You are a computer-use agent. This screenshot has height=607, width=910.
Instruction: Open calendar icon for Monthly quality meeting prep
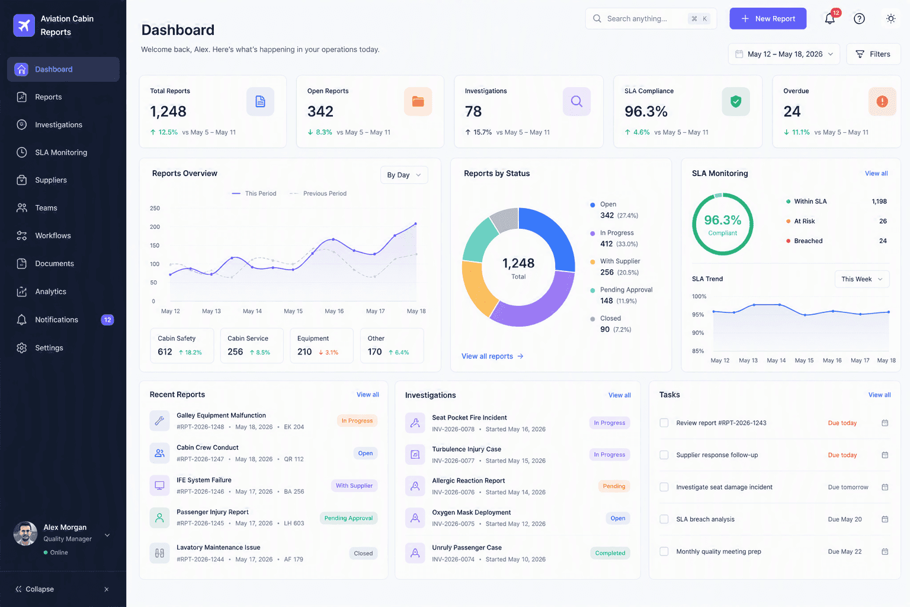point(885,552)
